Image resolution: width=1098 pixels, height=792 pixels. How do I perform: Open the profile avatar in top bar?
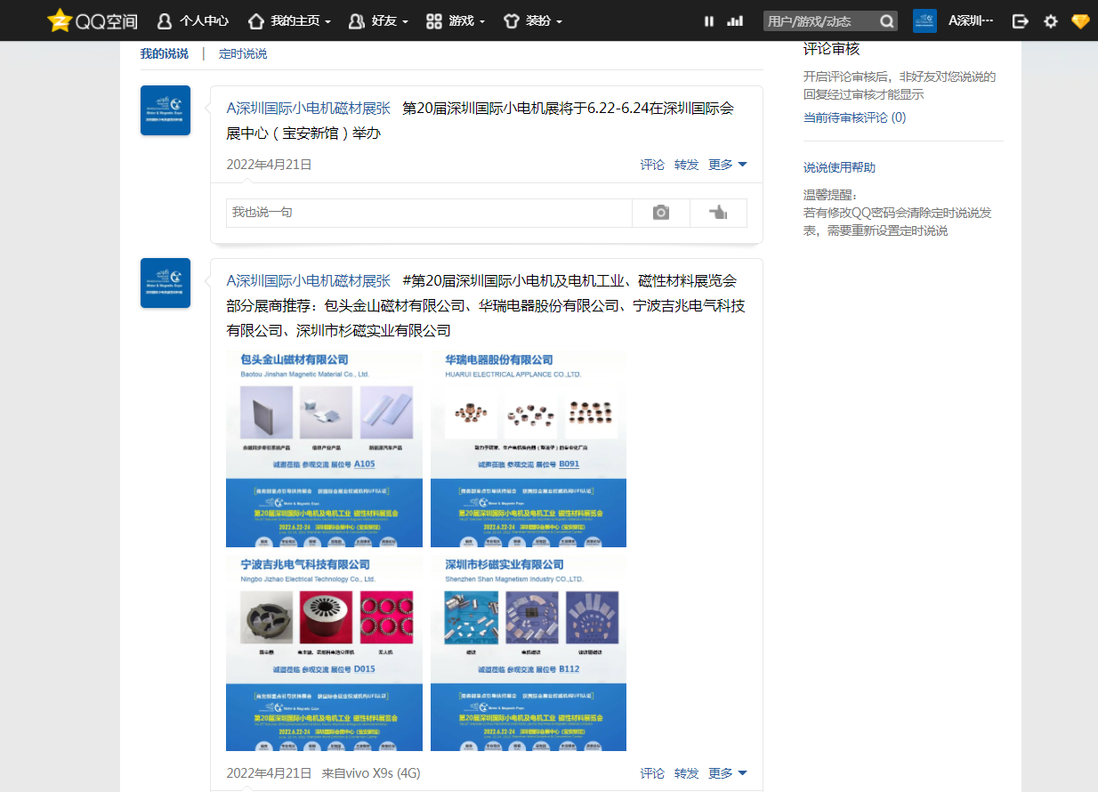tap(924, 21)
